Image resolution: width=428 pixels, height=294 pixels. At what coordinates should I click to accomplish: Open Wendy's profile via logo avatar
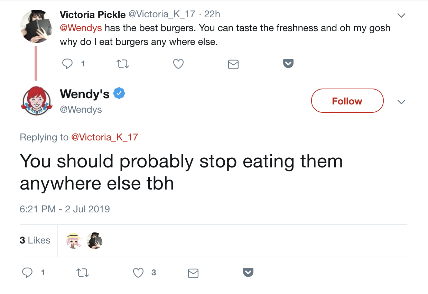click(x=36, y=101)
